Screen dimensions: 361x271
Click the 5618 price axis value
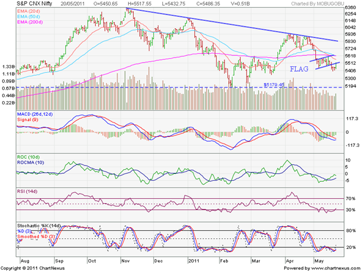[x=350, y=56]
